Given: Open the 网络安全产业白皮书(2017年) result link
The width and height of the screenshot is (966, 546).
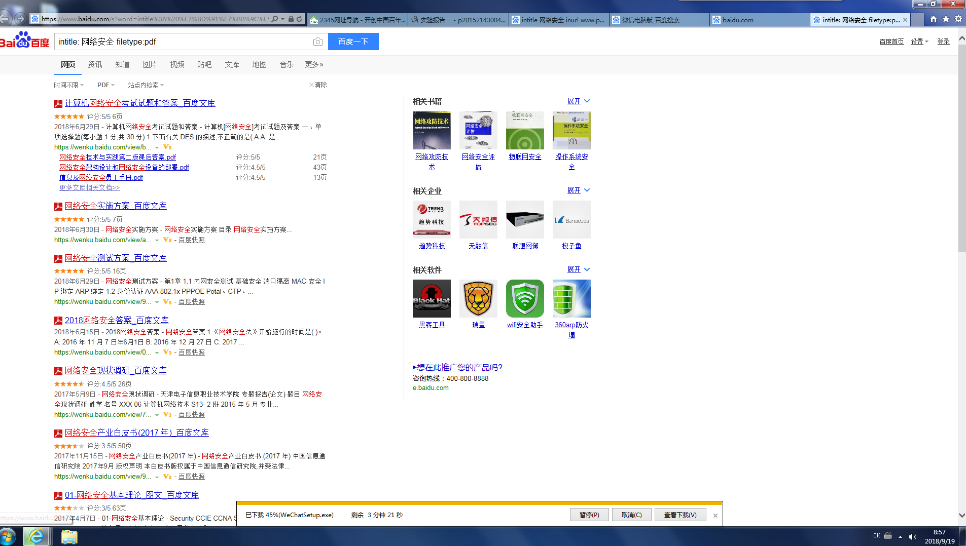Looking at the screenshot, I should pyautogui.click(x=137, y=433).
